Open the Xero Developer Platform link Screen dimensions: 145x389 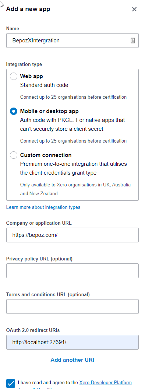pos(105,382)
